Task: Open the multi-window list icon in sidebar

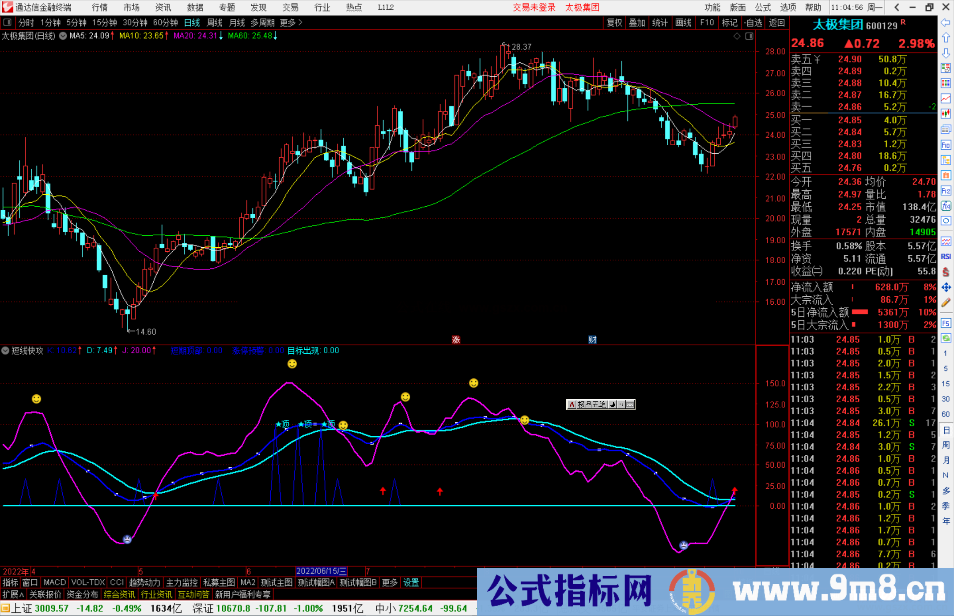Action: tap(946, 129)
